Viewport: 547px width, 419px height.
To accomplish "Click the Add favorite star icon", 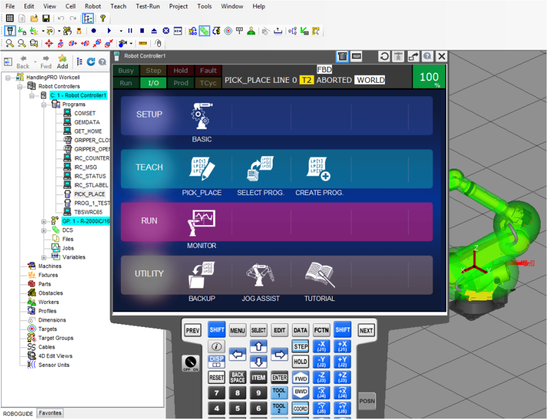I will pos(62,62).
